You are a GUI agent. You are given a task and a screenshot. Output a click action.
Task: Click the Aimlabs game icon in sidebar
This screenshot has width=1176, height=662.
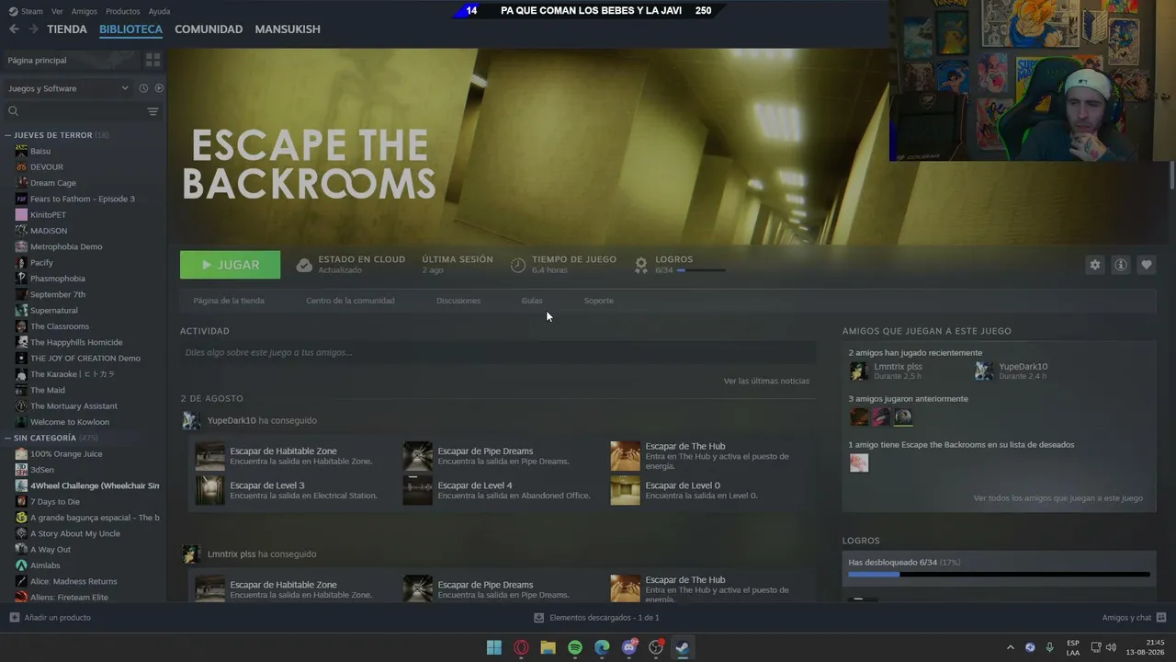21,565
